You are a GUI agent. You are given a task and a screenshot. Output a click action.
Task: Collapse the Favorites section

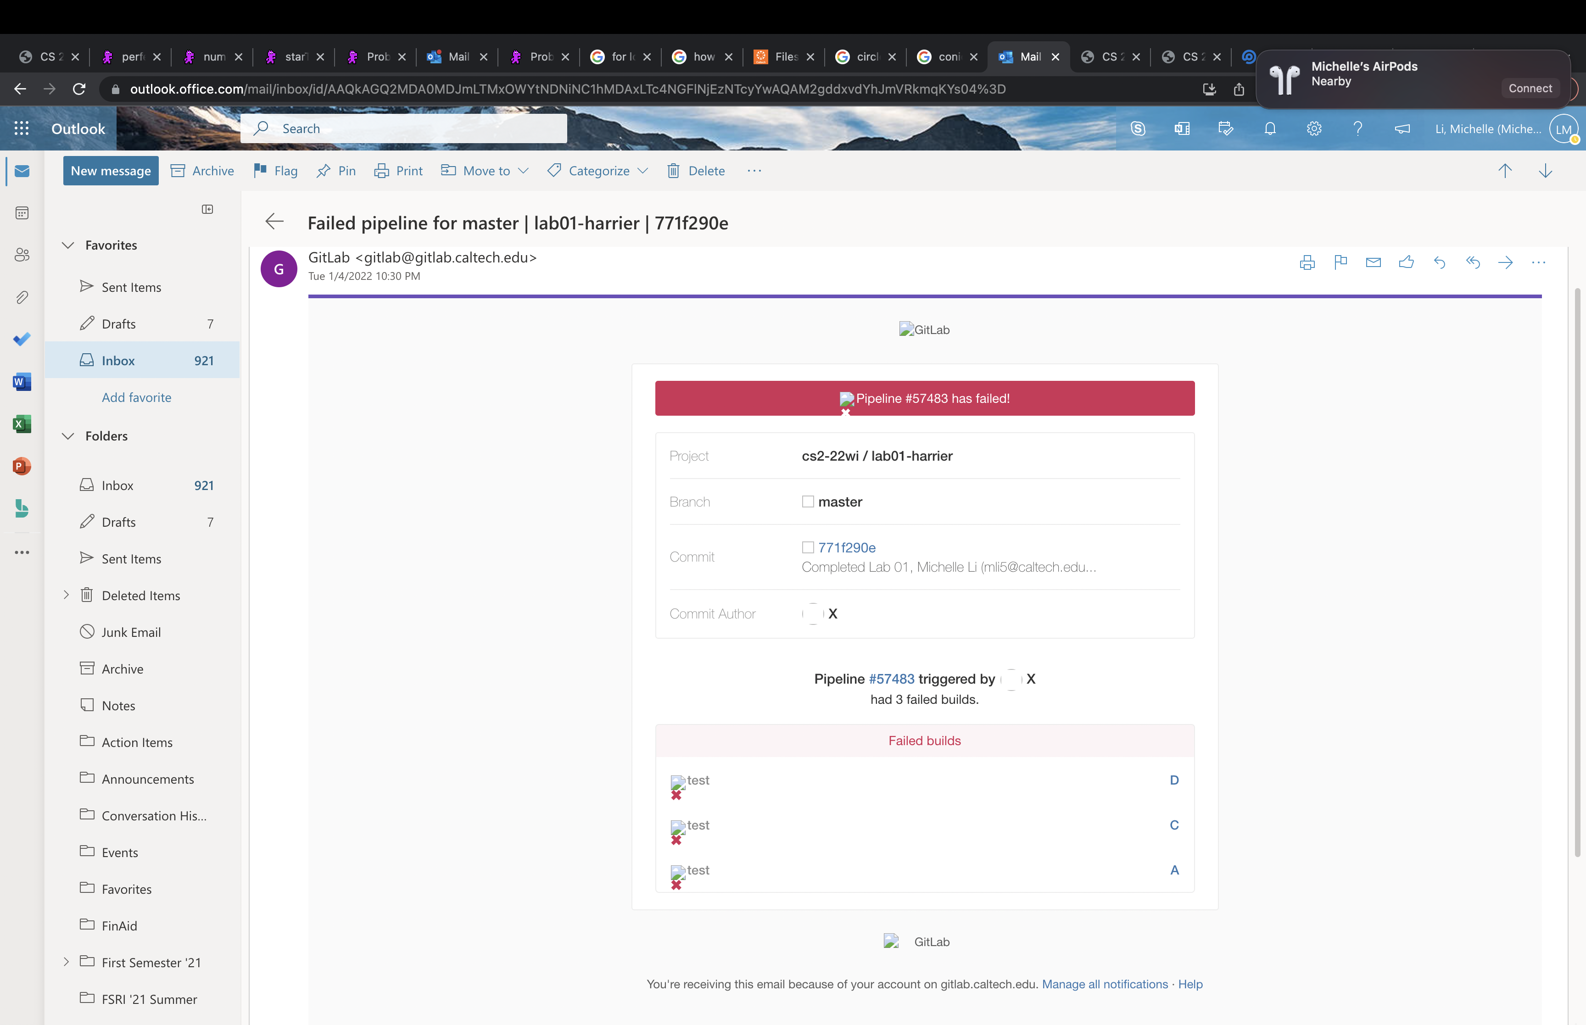68,245
